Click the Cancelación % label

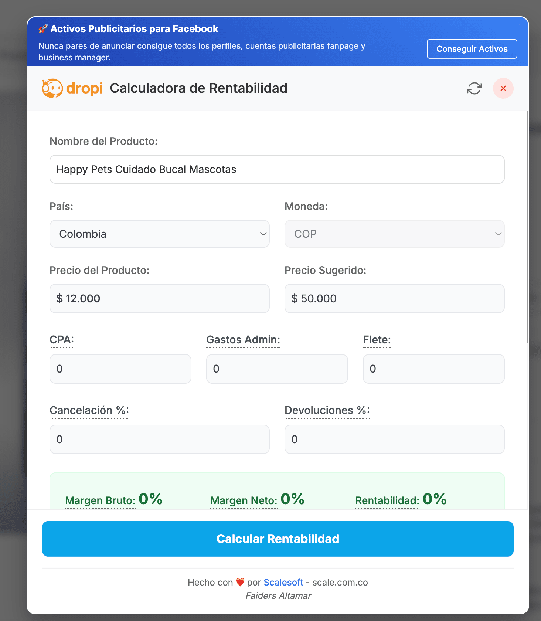coord(89,410)
